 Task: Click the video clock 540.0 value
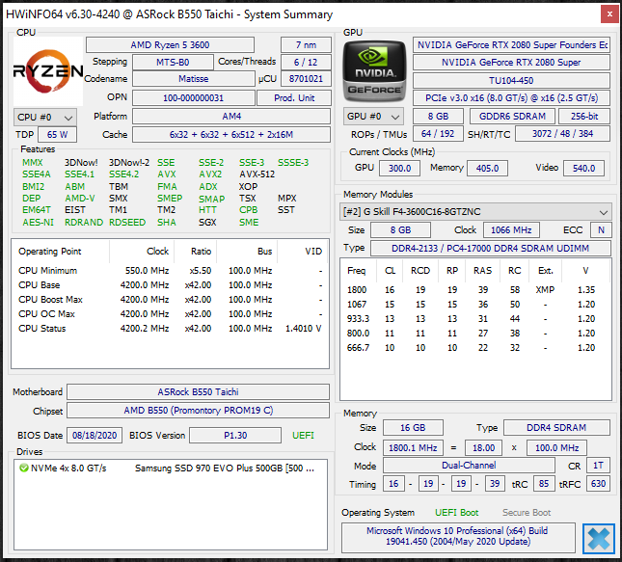pyautogui.click(x=583, y=168)
